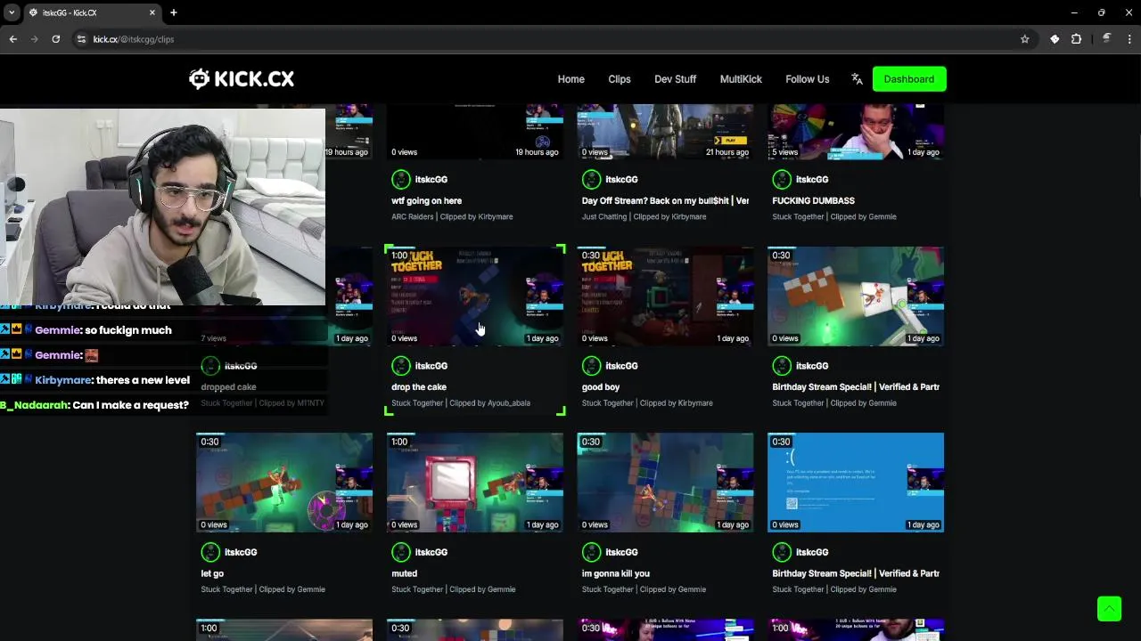The height and width of the screenshot is (641, 1141).
Task: Play the im gonna kill you thumbnail
Action: click(x=665, y=483)
